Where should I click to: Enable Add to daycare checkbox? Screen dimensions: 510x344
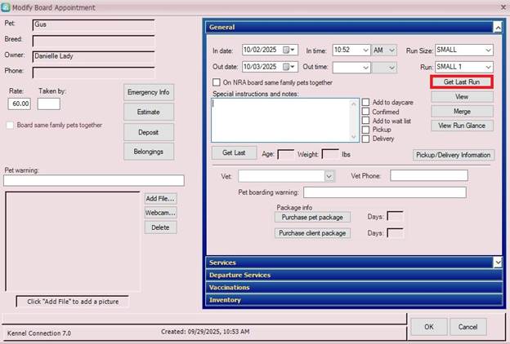coord(366,103)
